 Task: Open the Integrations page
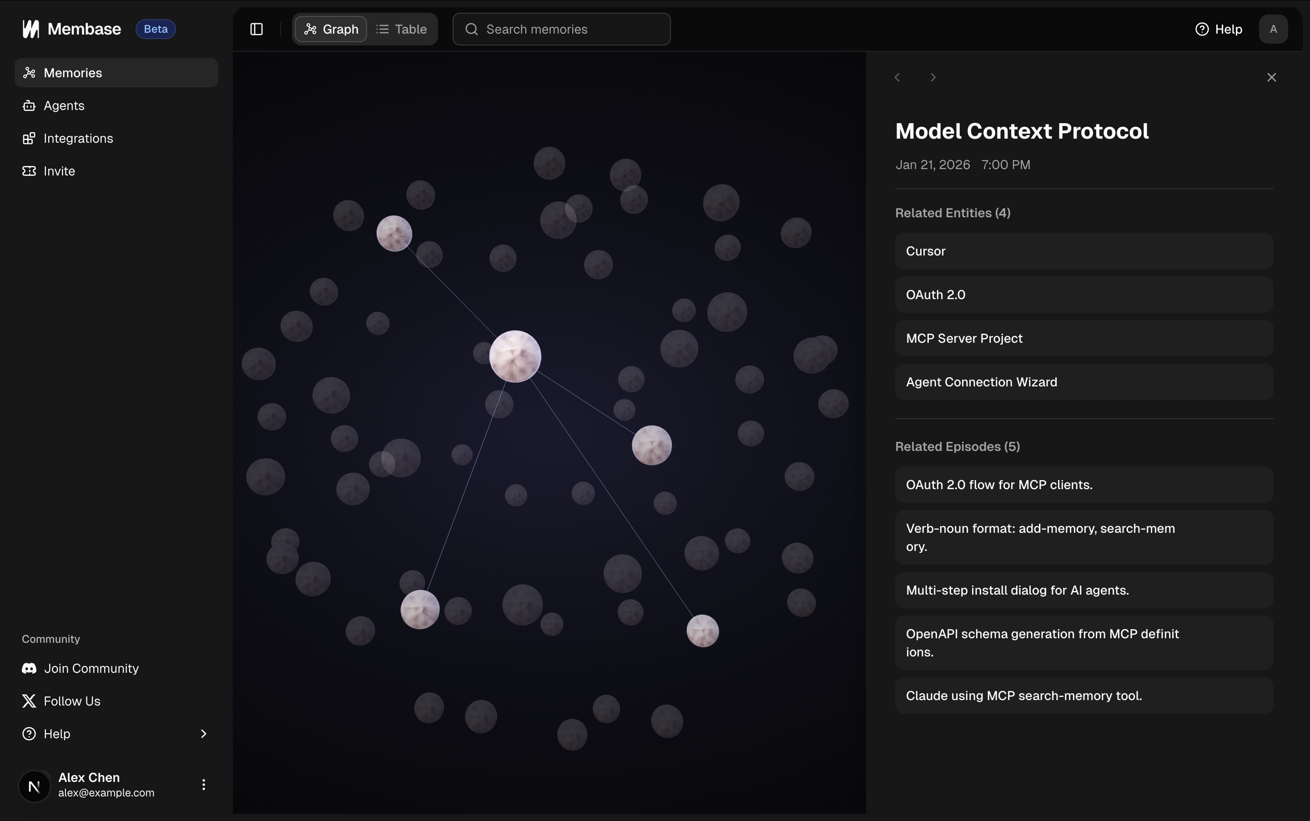click(x=78, y=138)
